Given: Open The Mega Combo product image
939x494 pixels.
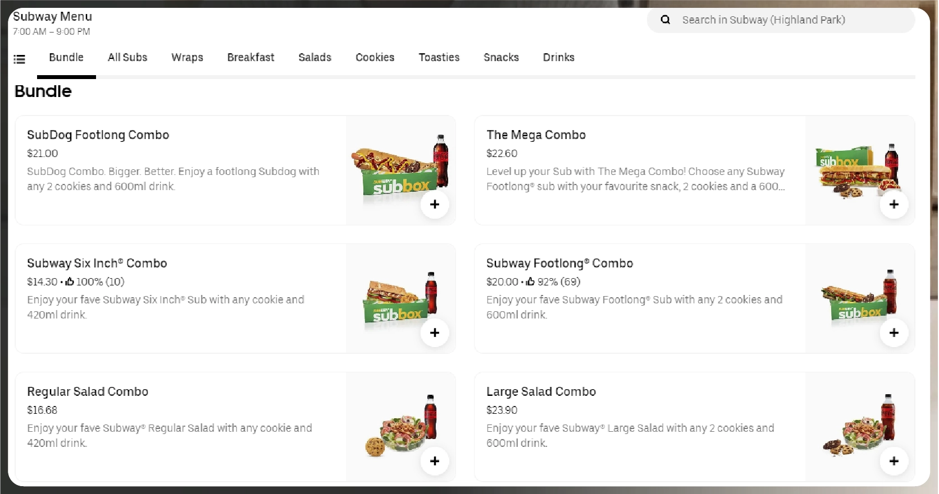Looking at the screenshot, I should pos(860,170).
